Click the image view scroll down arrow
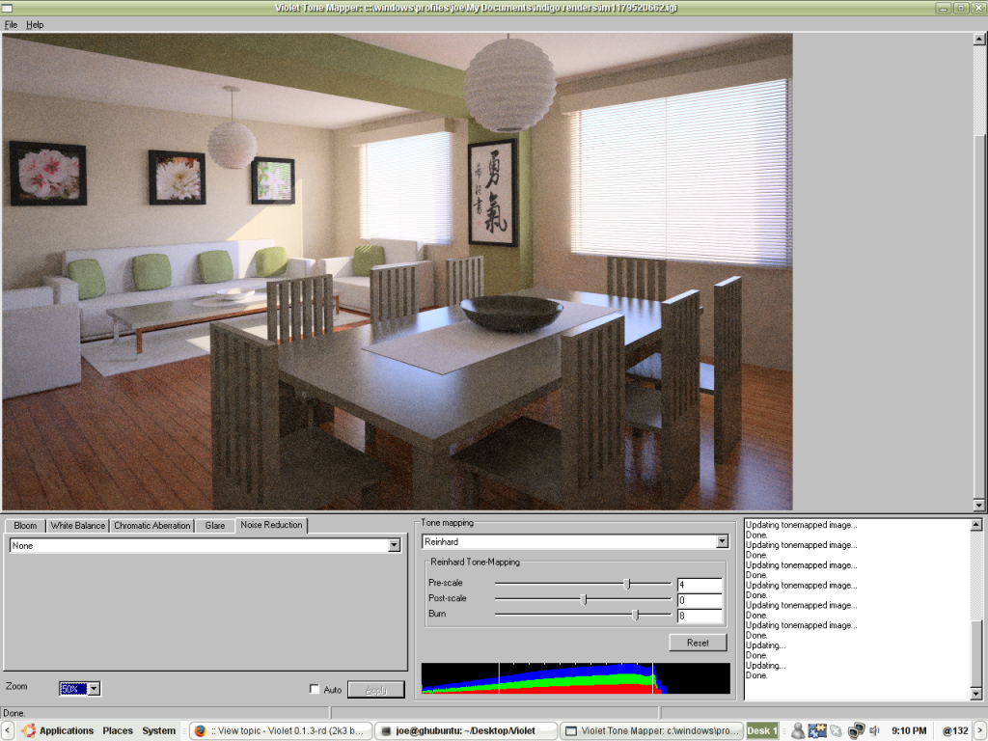 [x=978, y=504]
